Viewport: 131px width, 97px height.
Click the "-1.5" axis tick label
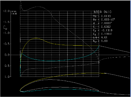(x=6, y=22)
